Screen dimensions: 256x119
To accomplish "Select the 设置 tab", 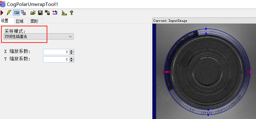I will click(5, 21).
